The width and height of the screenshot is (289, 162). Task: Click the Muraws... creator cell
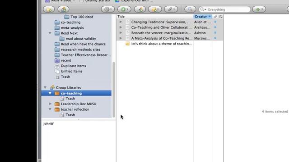(x=202, y=38)
